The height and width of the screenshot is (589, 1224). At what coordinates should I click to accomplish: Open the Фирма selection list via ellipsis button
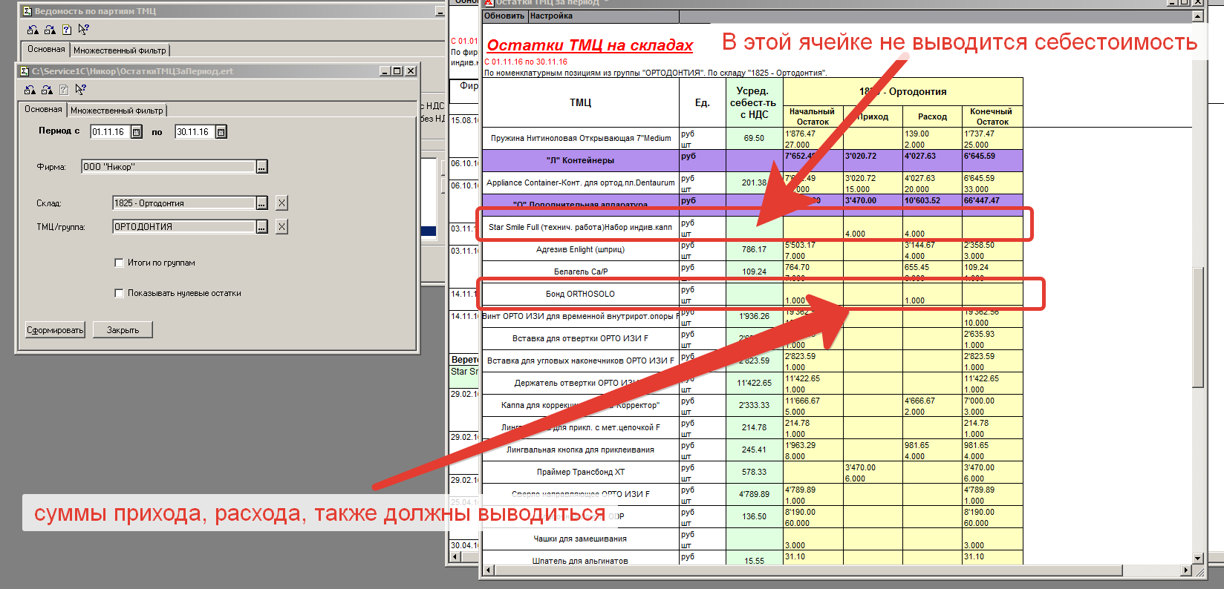[261, 167]
